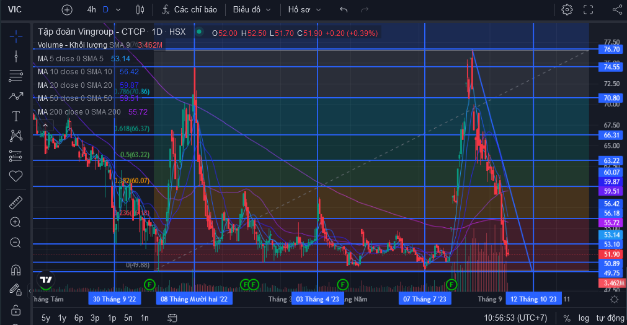This screenshot has width=627, height=325.
Task: Select the ruler measure tool
Action: [x=16, y=203]
